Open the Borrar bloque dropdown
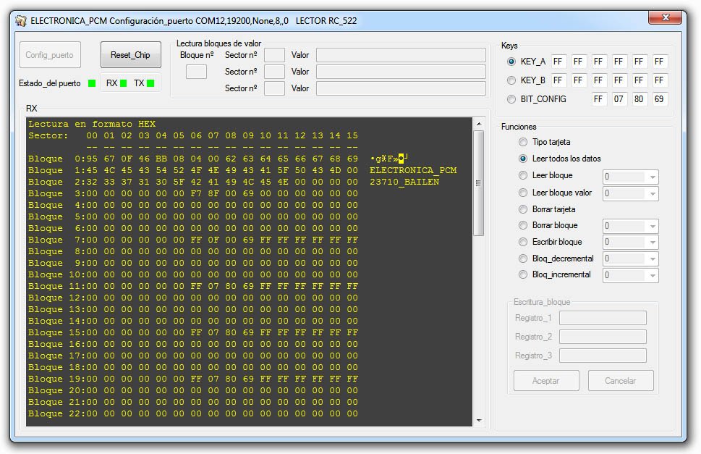Screen dimensions: 701x454 click(653, 227)
